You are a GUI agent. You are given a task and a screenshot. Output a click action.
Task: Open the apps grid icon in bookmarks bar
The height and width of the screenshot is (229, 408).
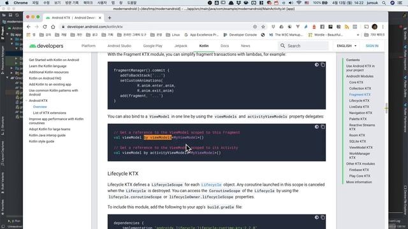(x=28, y=35)
